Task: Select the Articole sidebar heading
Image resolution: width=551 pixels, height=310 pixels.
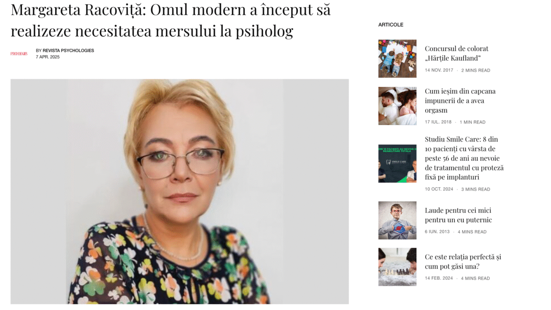Action: pyautogui.click(x=391, y=25)
